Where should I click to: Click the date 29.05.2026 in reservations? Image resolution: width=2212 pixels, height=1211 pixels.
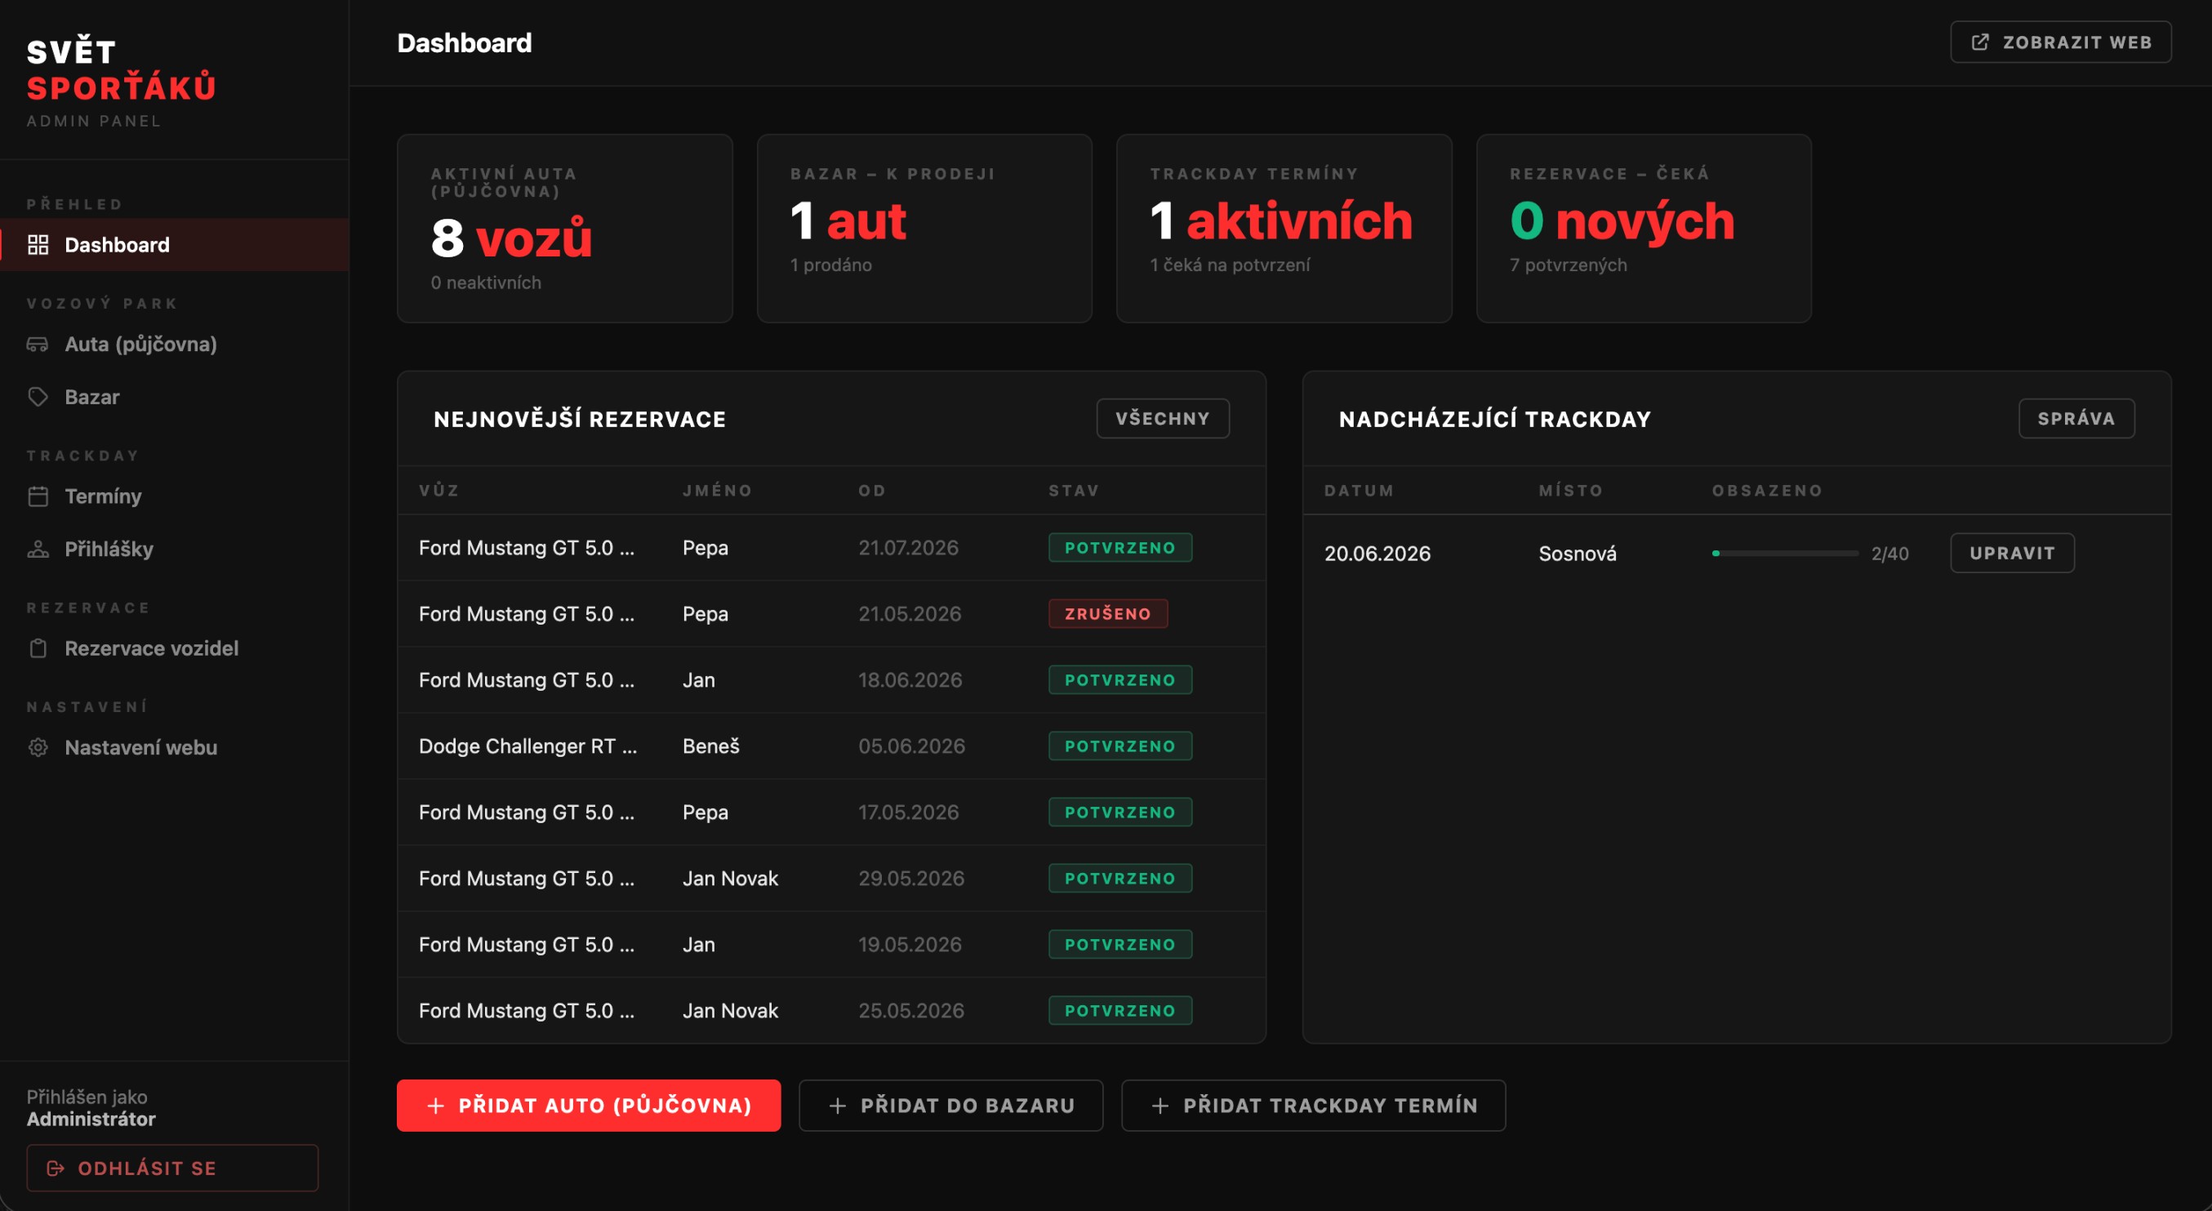coord(911,879)
